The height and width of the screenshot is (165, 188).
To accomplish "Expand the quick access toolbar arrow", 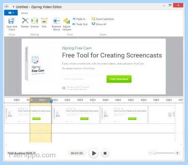I will pyautogui.click(x=13, y=7).
